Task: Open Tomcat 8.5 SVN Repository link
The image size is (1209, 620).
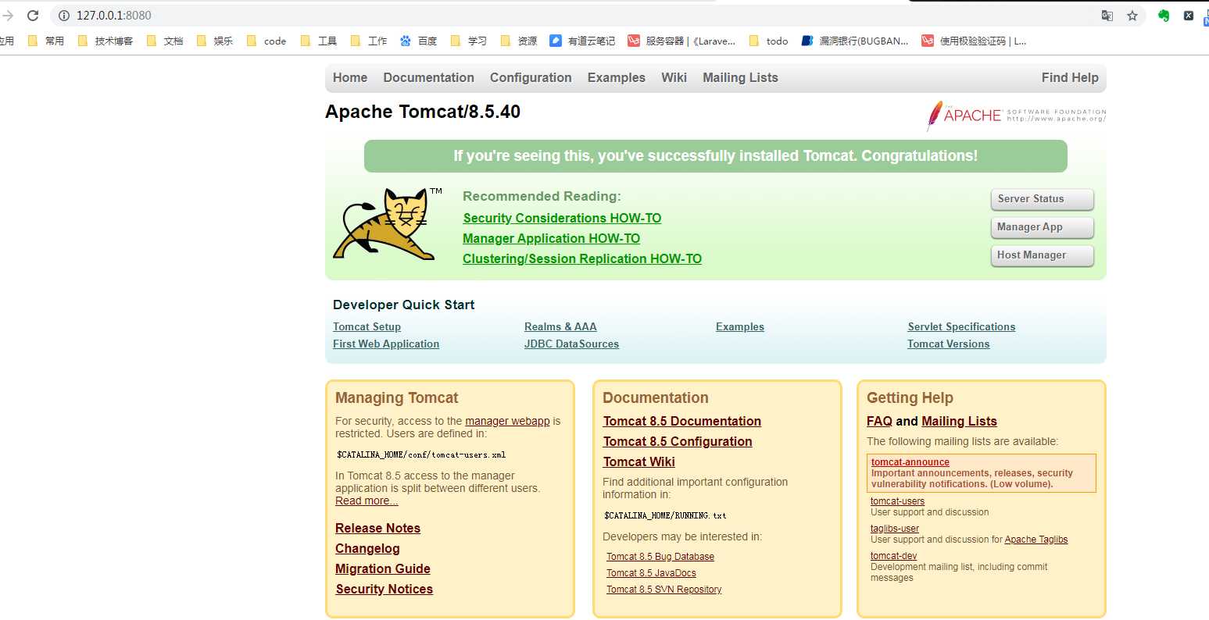Action: coord(664,590)
